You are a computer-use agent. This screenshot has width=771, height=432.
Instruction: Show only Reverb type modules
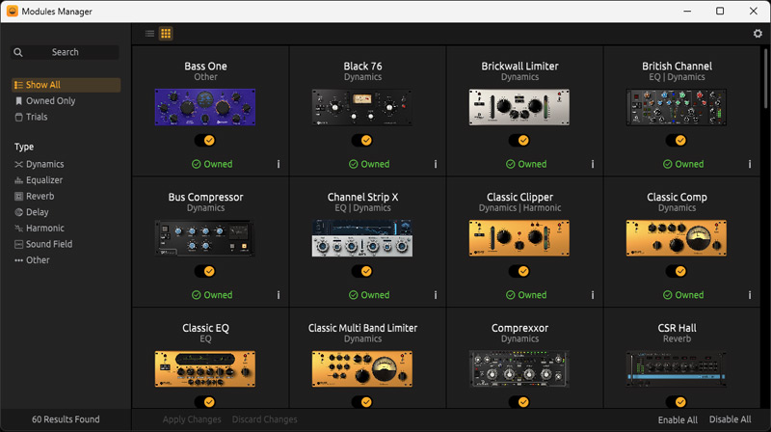click(40, 197)
